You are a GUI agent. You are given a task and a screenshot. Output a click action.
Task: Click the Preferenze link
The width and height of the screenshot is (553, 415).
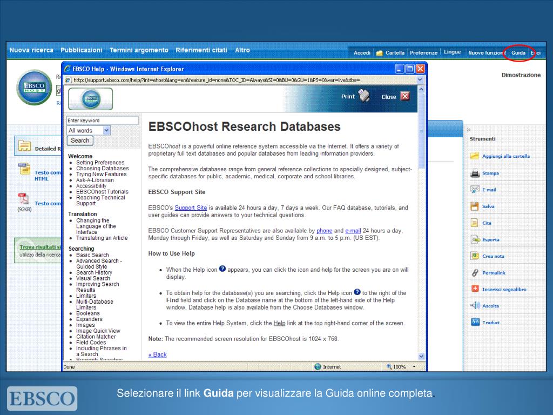click(423, 52)
